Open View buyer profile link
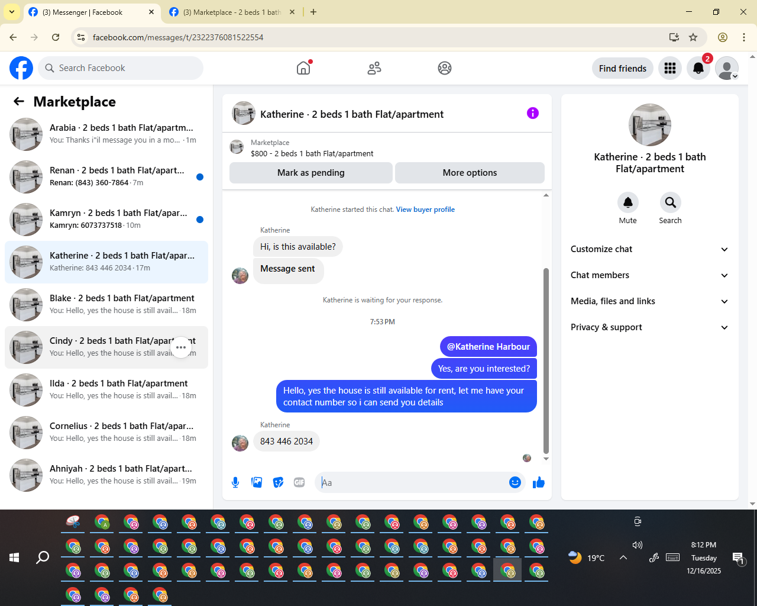This screenshot has width=757, height=606. point(425,209)
